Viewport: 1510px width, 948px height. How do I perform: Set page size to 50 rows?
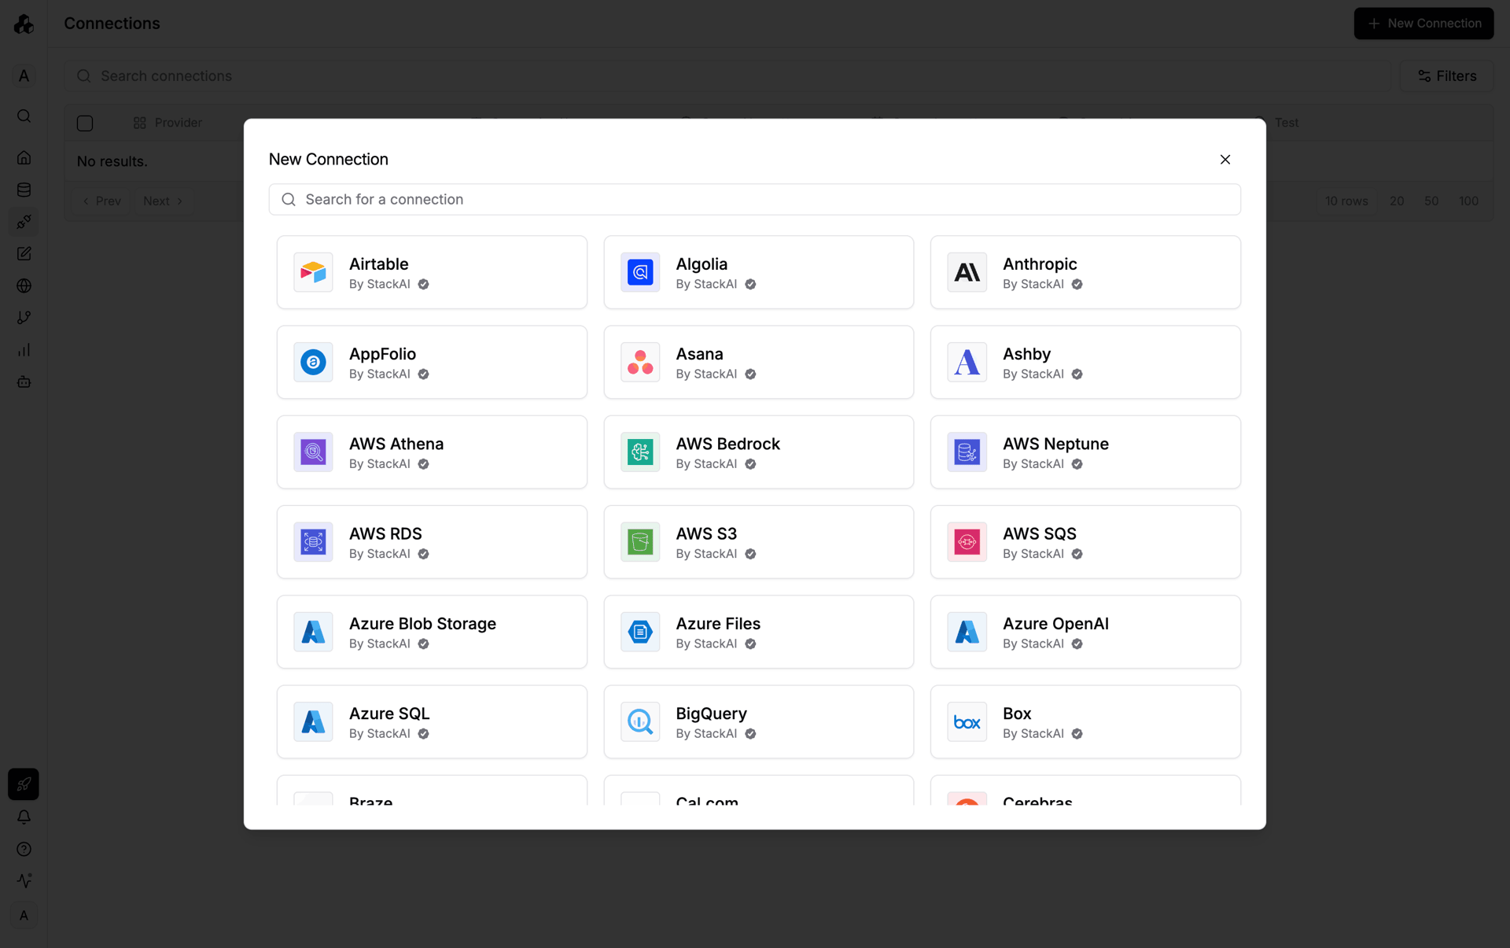[1431, 201]
